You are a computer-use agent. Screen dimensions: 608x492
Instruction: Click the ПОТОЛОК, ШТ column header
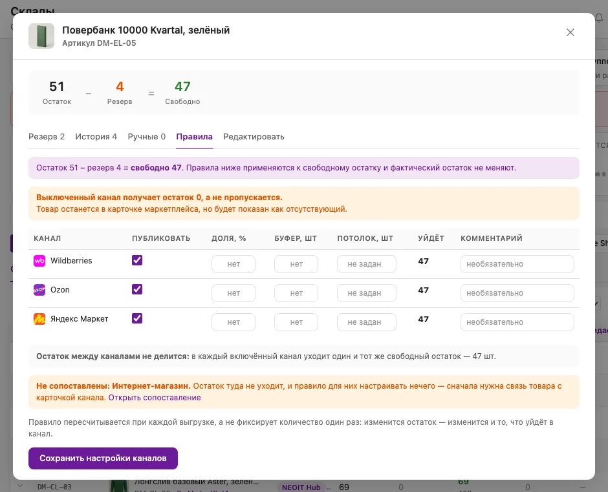[x=365, y=238]
